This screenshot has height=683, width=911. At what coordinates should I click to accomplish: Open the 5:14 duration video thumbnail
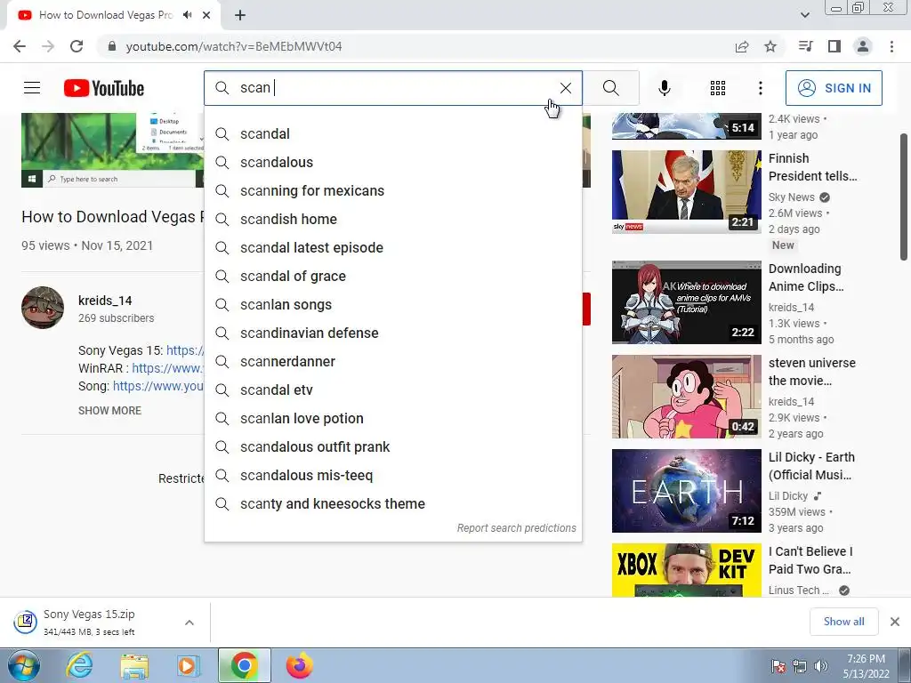(686, 126)
